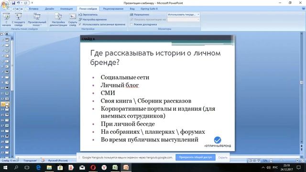306x172 pixels.
Task: Click Звукозапись record narration
Action: [x=88, y=15]
